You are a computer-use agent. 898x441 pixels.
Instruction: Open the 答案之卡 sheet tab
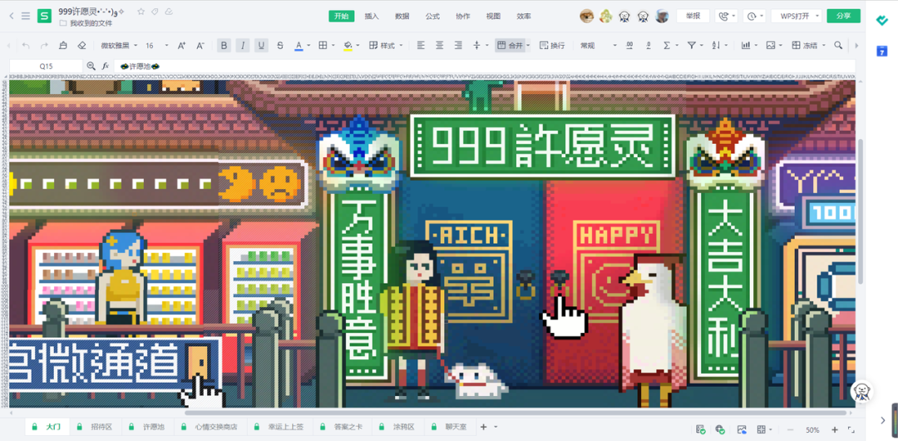pos(342,427)
